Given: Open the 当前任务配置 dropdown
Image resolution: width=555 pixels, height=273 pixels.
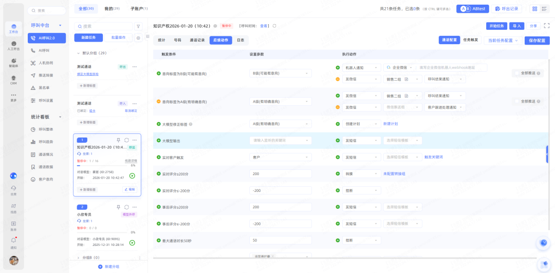Looking at the screenshot, I should coord(503,40).
